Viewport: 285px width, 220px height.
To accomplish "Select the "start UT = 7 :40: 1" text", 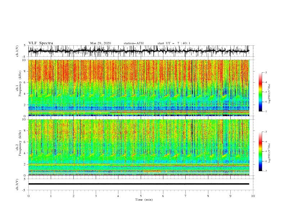I will coord(173,43).
